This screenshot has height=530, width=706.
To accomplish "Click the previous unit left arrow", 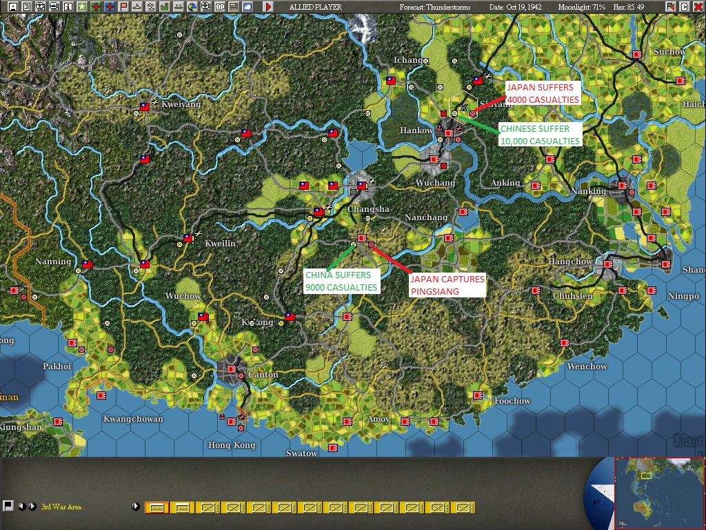I will [21, 506].
